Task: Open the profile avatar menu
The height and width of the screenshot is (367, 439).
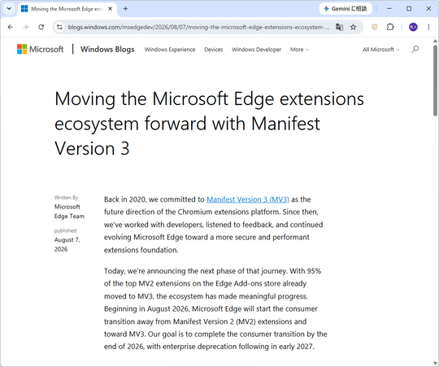Action: click(x=413, y=27)
